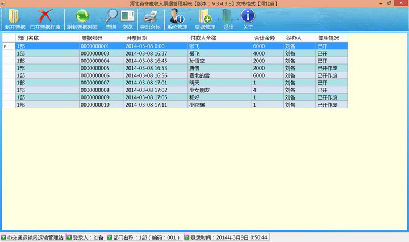The height and width of the screenshot is (242, 409).
Task: Expand dropdown arrow next to 票据管理
Action: (x=218, y=19)
